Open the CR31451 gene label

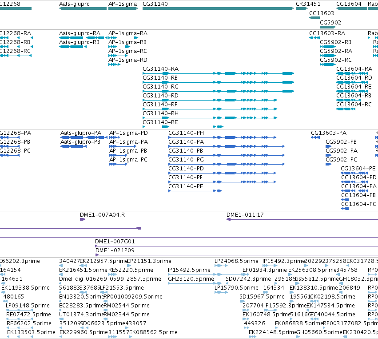tap(308, 4)
